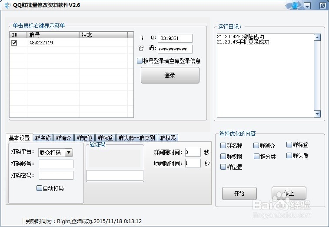Screen dimensions: 329x227
Task: Switch to the 群简介 tab
Action: pos(64,138)
